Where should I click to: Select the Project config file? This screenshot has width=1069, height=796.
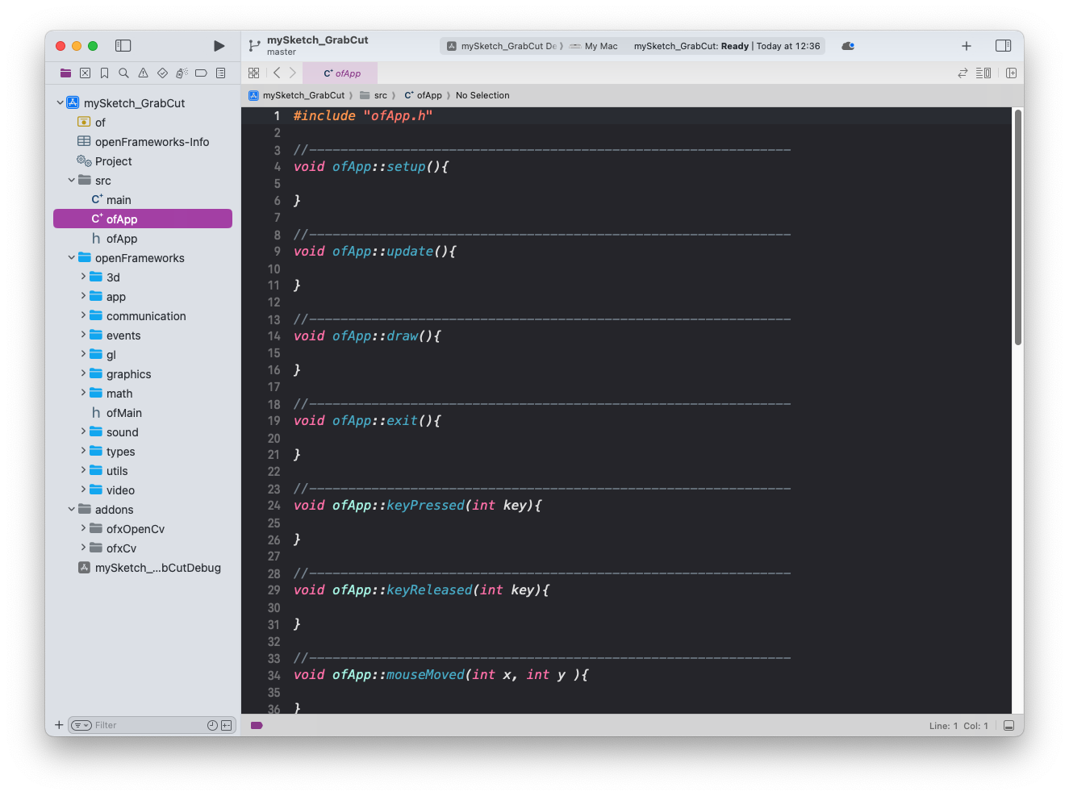click(104, 161)
